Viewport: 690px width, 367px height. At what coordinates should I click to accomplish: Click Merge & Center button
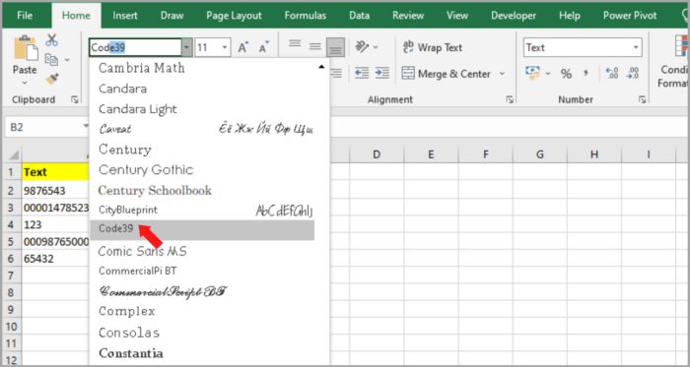446,74
